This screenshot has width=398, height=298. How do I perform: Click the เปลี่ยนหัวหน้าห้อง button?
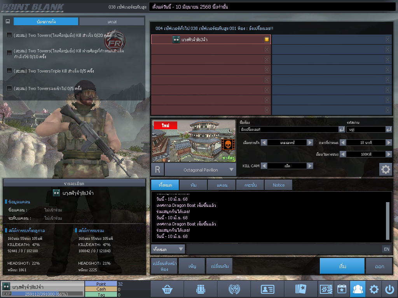click(x=164, y=266)
